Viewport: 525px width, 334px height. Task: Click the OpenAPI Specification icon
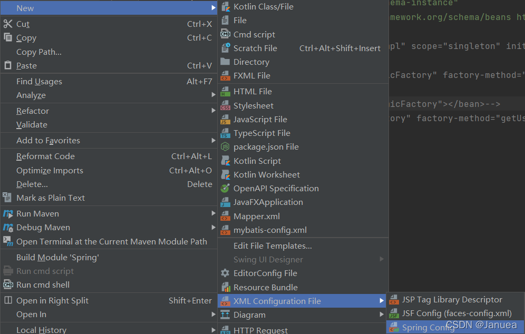225,189
